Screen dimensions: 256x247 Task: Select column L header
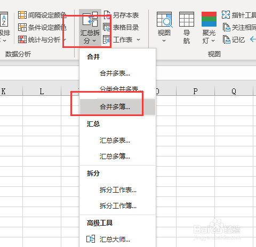42,91
